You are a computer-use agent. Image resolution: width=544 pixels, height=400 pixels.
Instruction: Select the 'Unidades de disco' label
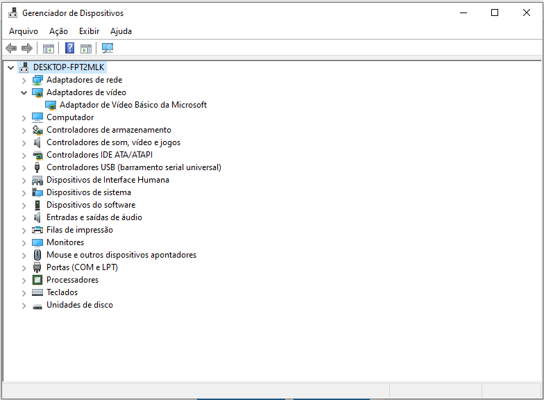coord(80,305)
